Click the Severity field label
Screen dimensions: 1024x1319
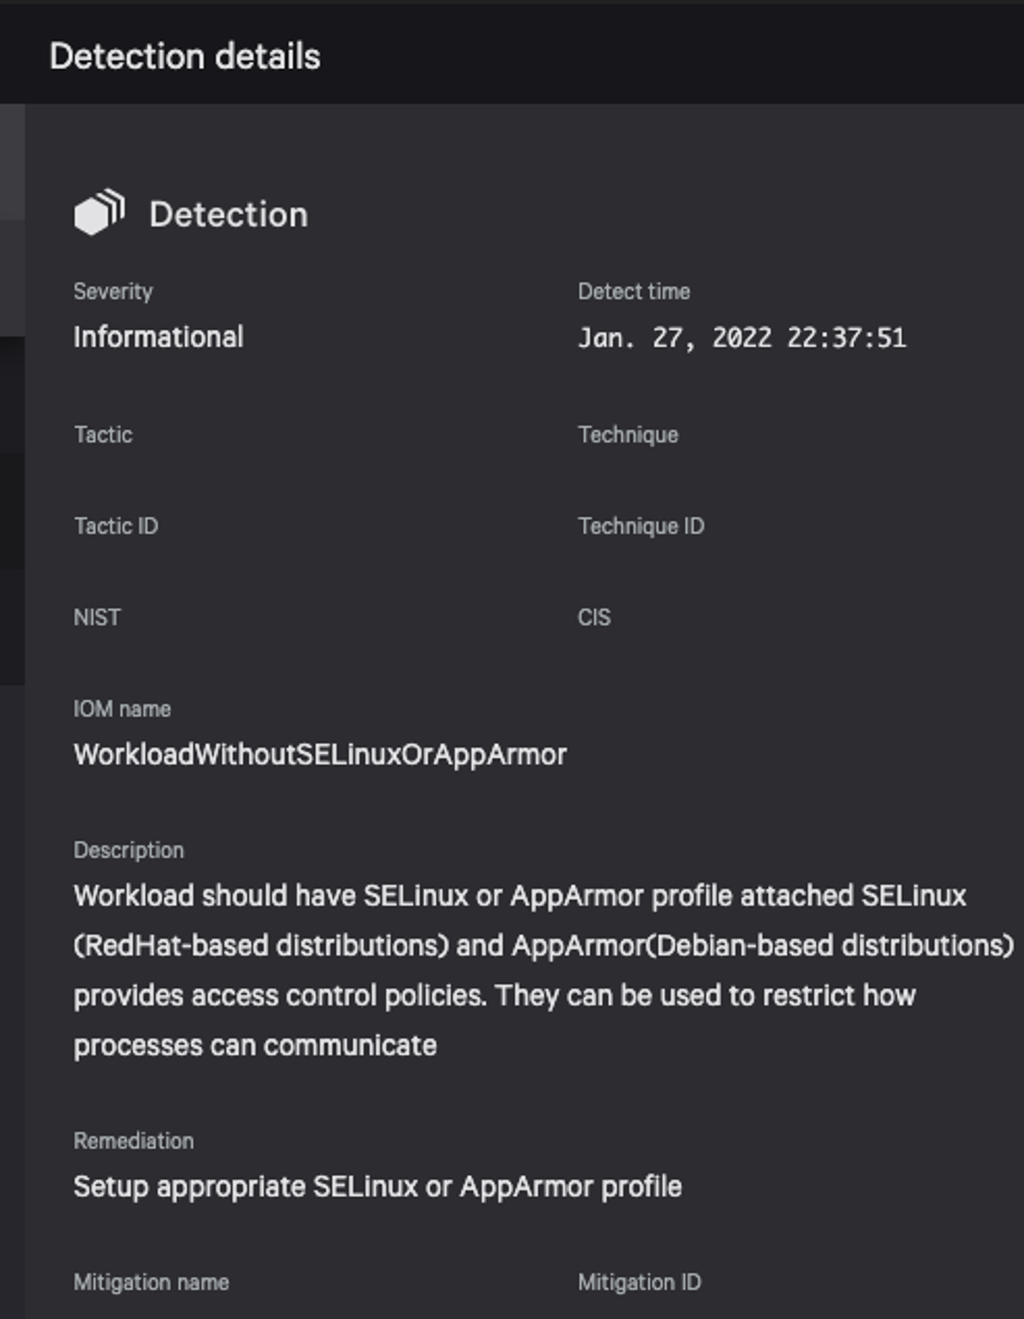click(x=113, y=291)
